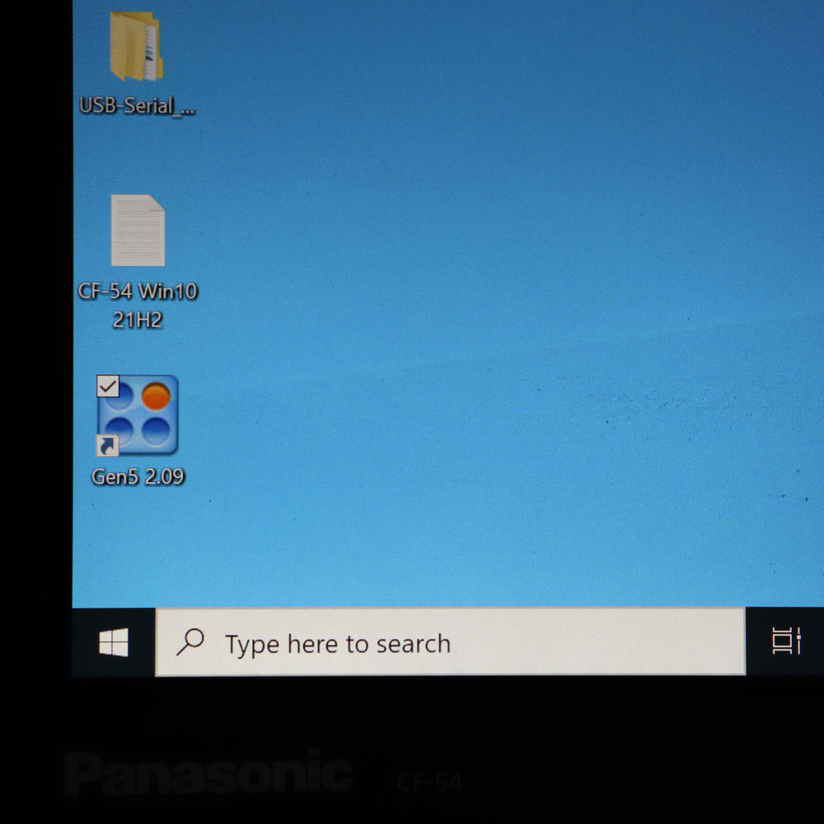
Task: Focus the "Type here to search" box
Action: coord(451,642)
